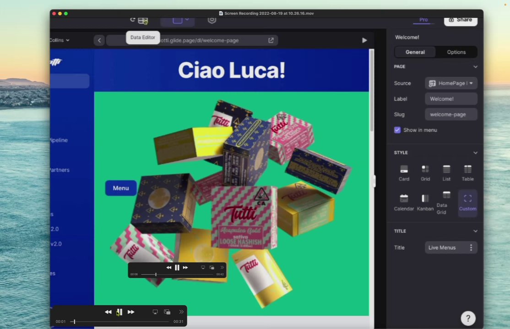This screenshot has width=510, height=329.
Task: Choose the Grid style
Action: pyautogui.click(x=425, y=173)
